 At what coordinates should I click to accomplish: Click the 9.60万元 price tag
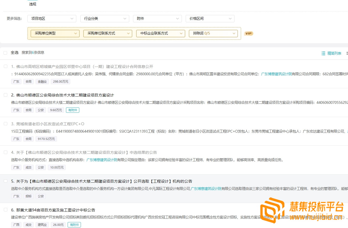(x=56, y=110)
